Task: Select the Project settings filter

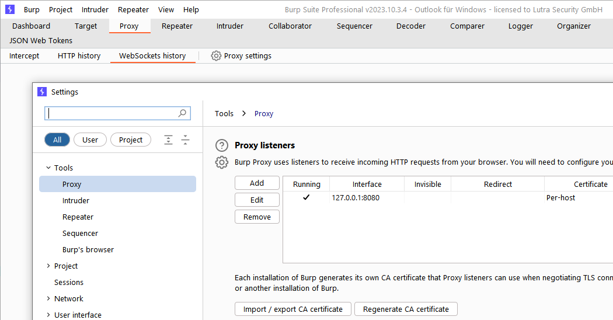Action: pos(131,140)
